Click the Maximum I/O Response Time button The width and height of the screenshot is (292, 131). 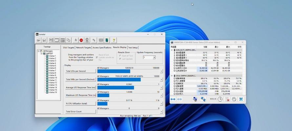[81, 95]
